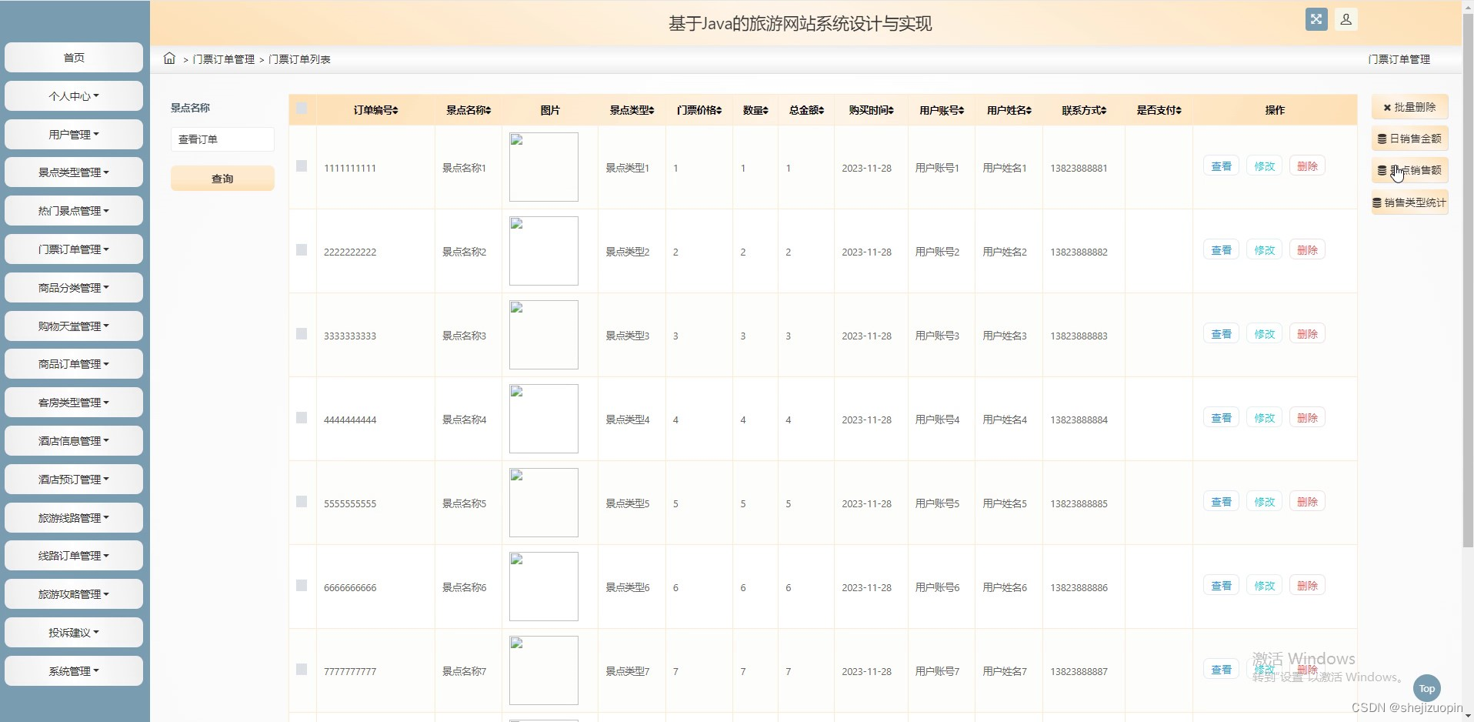The height and width of the screenshot is (722, 1474).
Task: Click 查看 for order 4444444444
Action: click(1221, 418)
